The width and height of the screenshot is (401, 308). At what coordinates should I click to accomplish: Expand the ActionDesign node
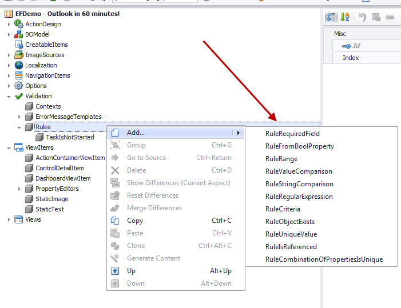9,24
